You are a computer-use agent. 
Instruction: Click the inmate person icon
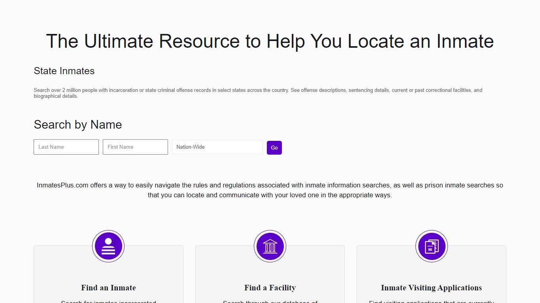(x=108, y=246)
